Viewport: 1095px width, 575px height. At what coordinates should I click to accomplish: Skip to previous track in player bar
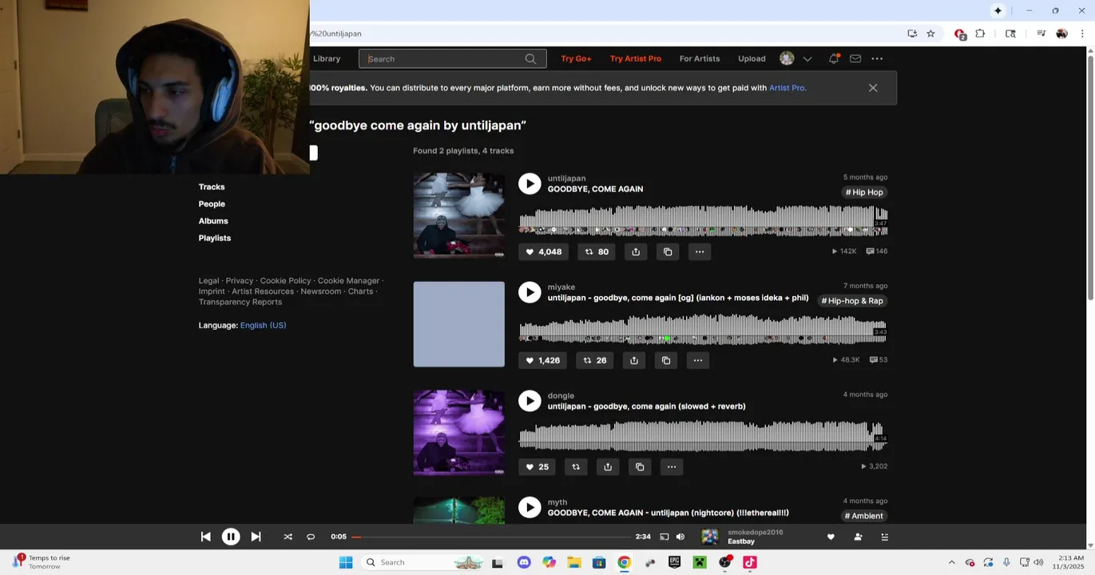coord(205,537)
